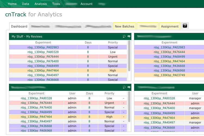Open the Home menu
Image resolution: width=204 pixels, height=136 pixels.
(12, 4)
